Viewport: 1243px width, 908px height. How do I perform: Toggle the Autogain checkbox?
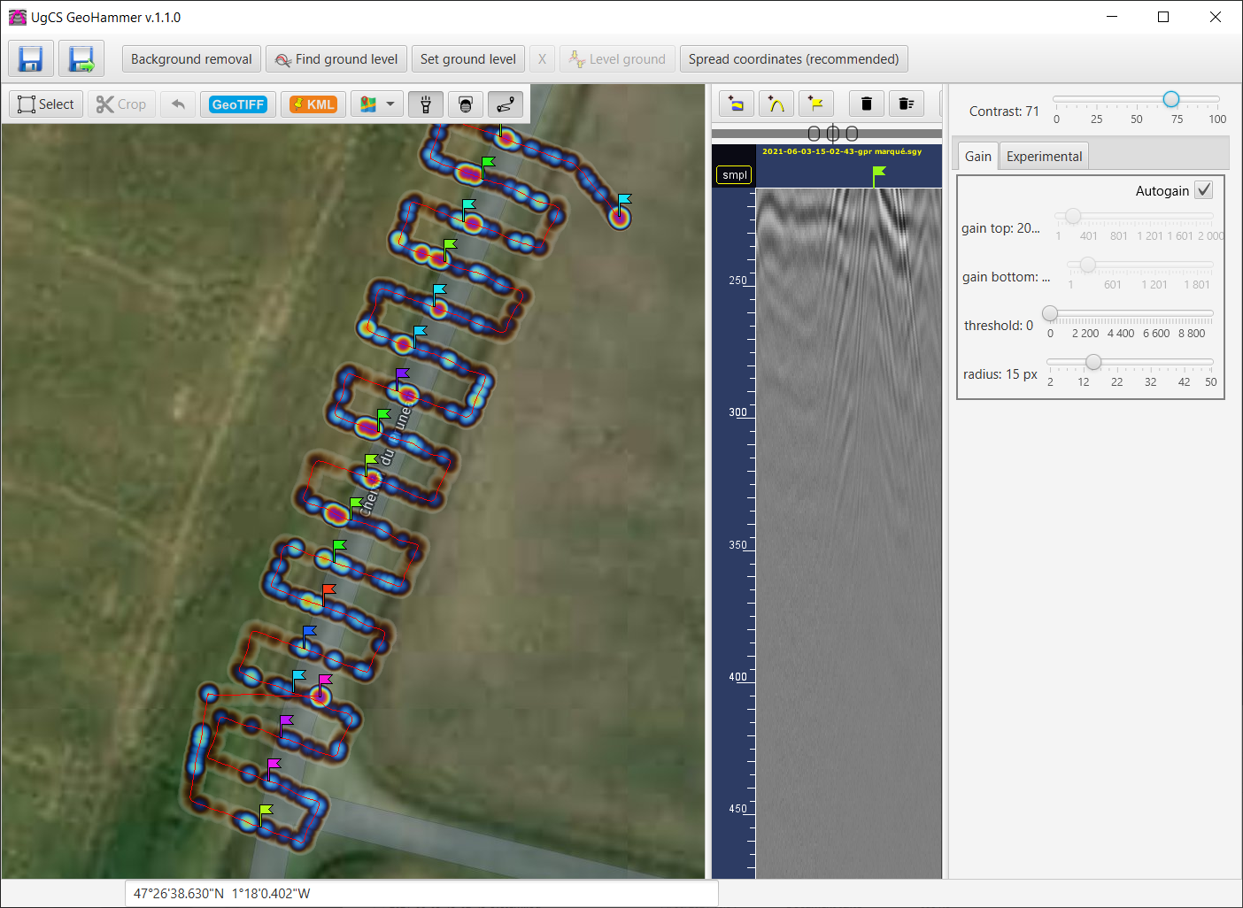coord(1203,190)
